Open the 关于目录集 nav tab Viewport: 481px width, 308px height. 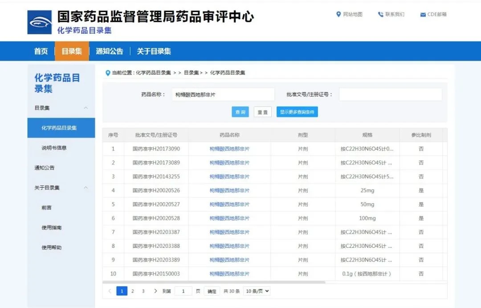pyautogui.click(x=154, y=51)
